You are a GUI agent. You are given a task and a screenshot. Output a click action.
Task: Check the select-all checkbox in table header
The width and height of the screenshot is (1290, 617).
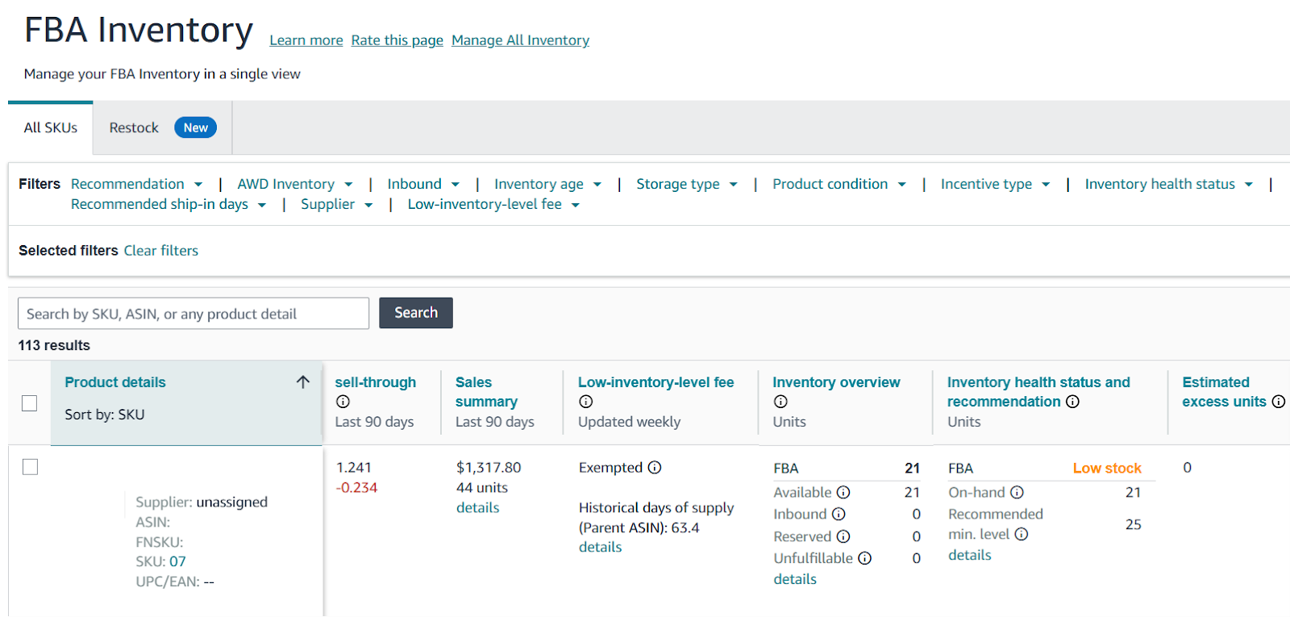pos(30,403)
